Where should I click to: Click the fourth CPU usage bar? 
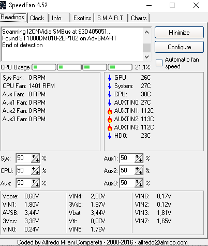[x=120, y=67]
